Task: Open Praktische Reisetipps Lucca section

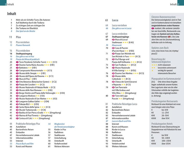Action: click(x=124, y=104)
